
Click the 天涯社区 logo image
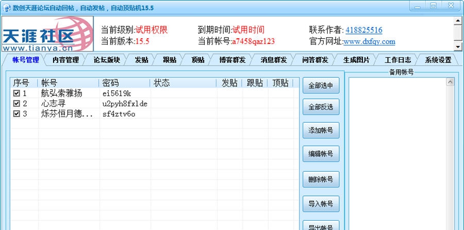(x=47, y=34)
